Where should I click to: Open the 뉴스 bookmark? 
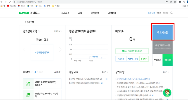39,6
